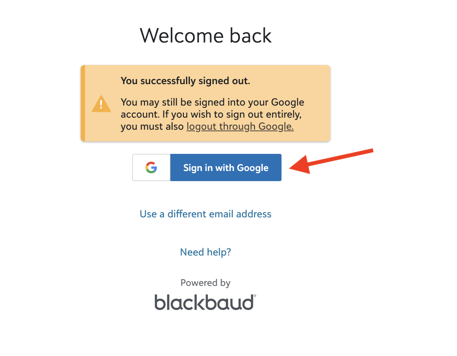Click the word account in the alert

(140, 115)
